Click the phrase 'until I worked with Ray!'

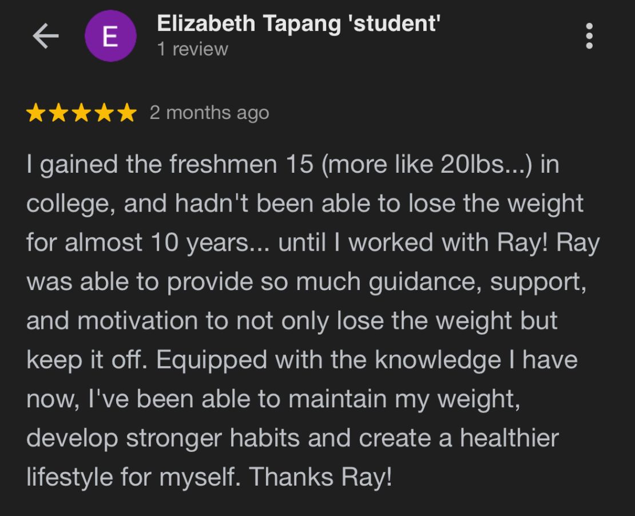[x=413, y=243]
